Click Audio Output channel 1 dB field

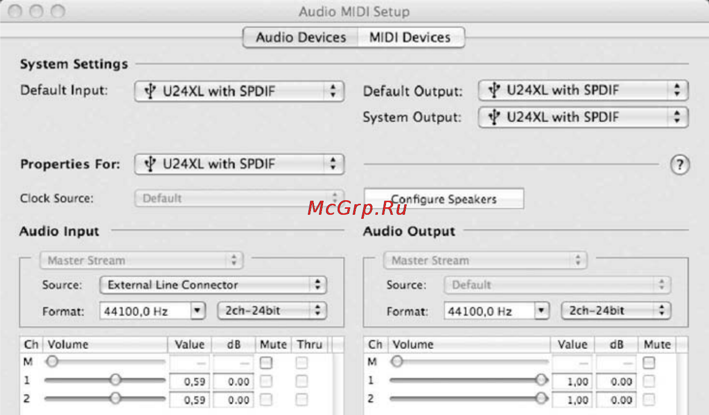tap(616, 382)
